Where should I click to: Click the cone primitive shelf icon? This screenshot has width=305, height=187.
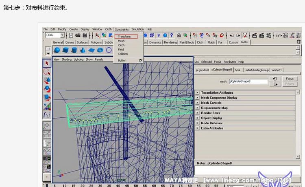(x=83, y=50)
